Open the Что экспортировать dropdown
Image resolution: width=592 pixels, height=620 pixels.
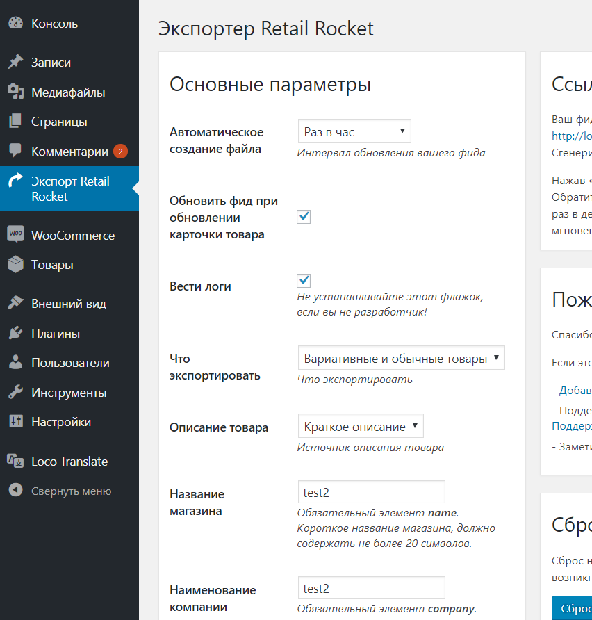click(x=401, y=358)
